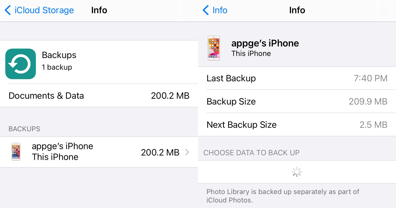Select the Info title on the right screen

(297, 10)
